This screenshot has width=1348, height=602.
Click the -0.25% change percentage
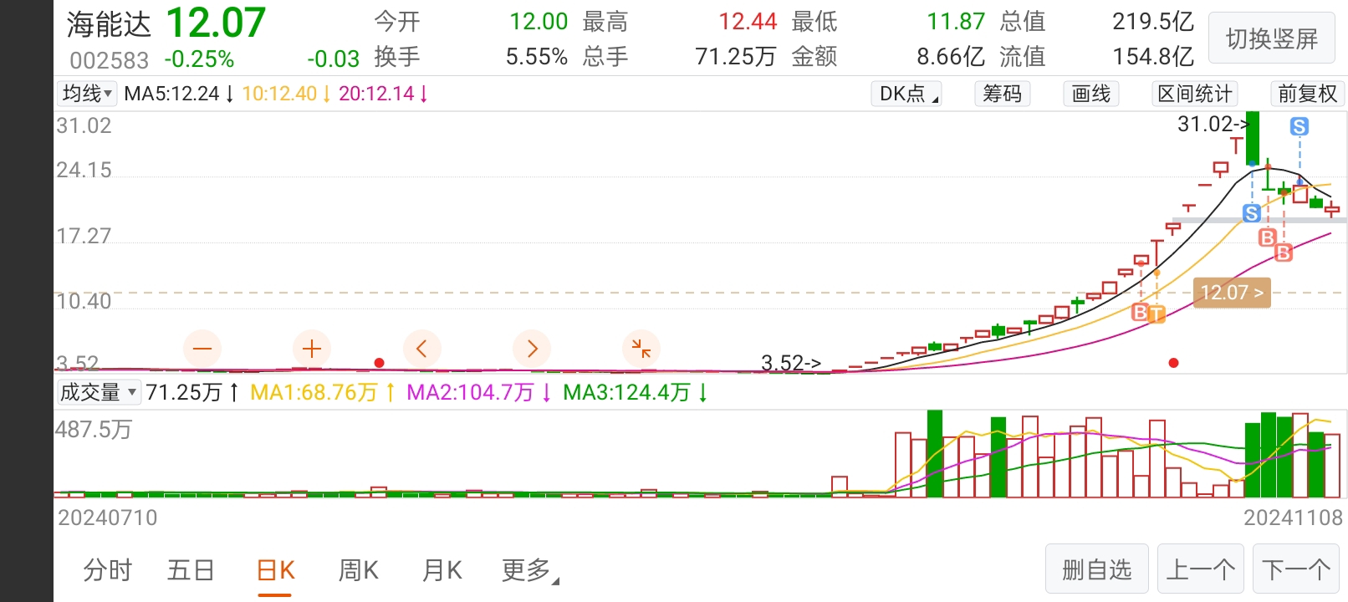coord(199,59)
